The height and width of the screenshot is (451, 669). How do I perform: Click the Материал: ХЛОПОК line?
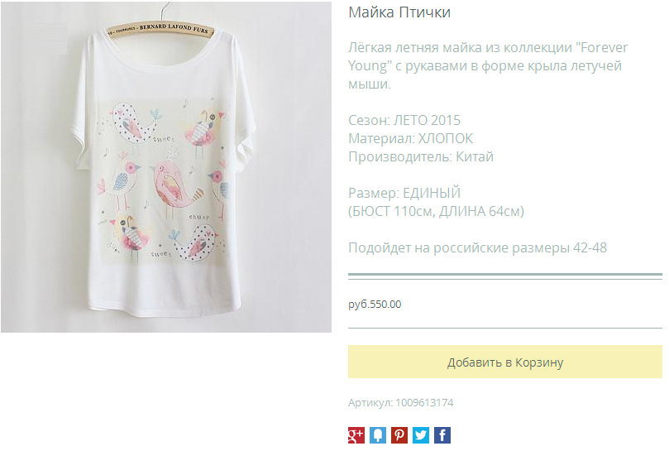[x=410, y=138]
